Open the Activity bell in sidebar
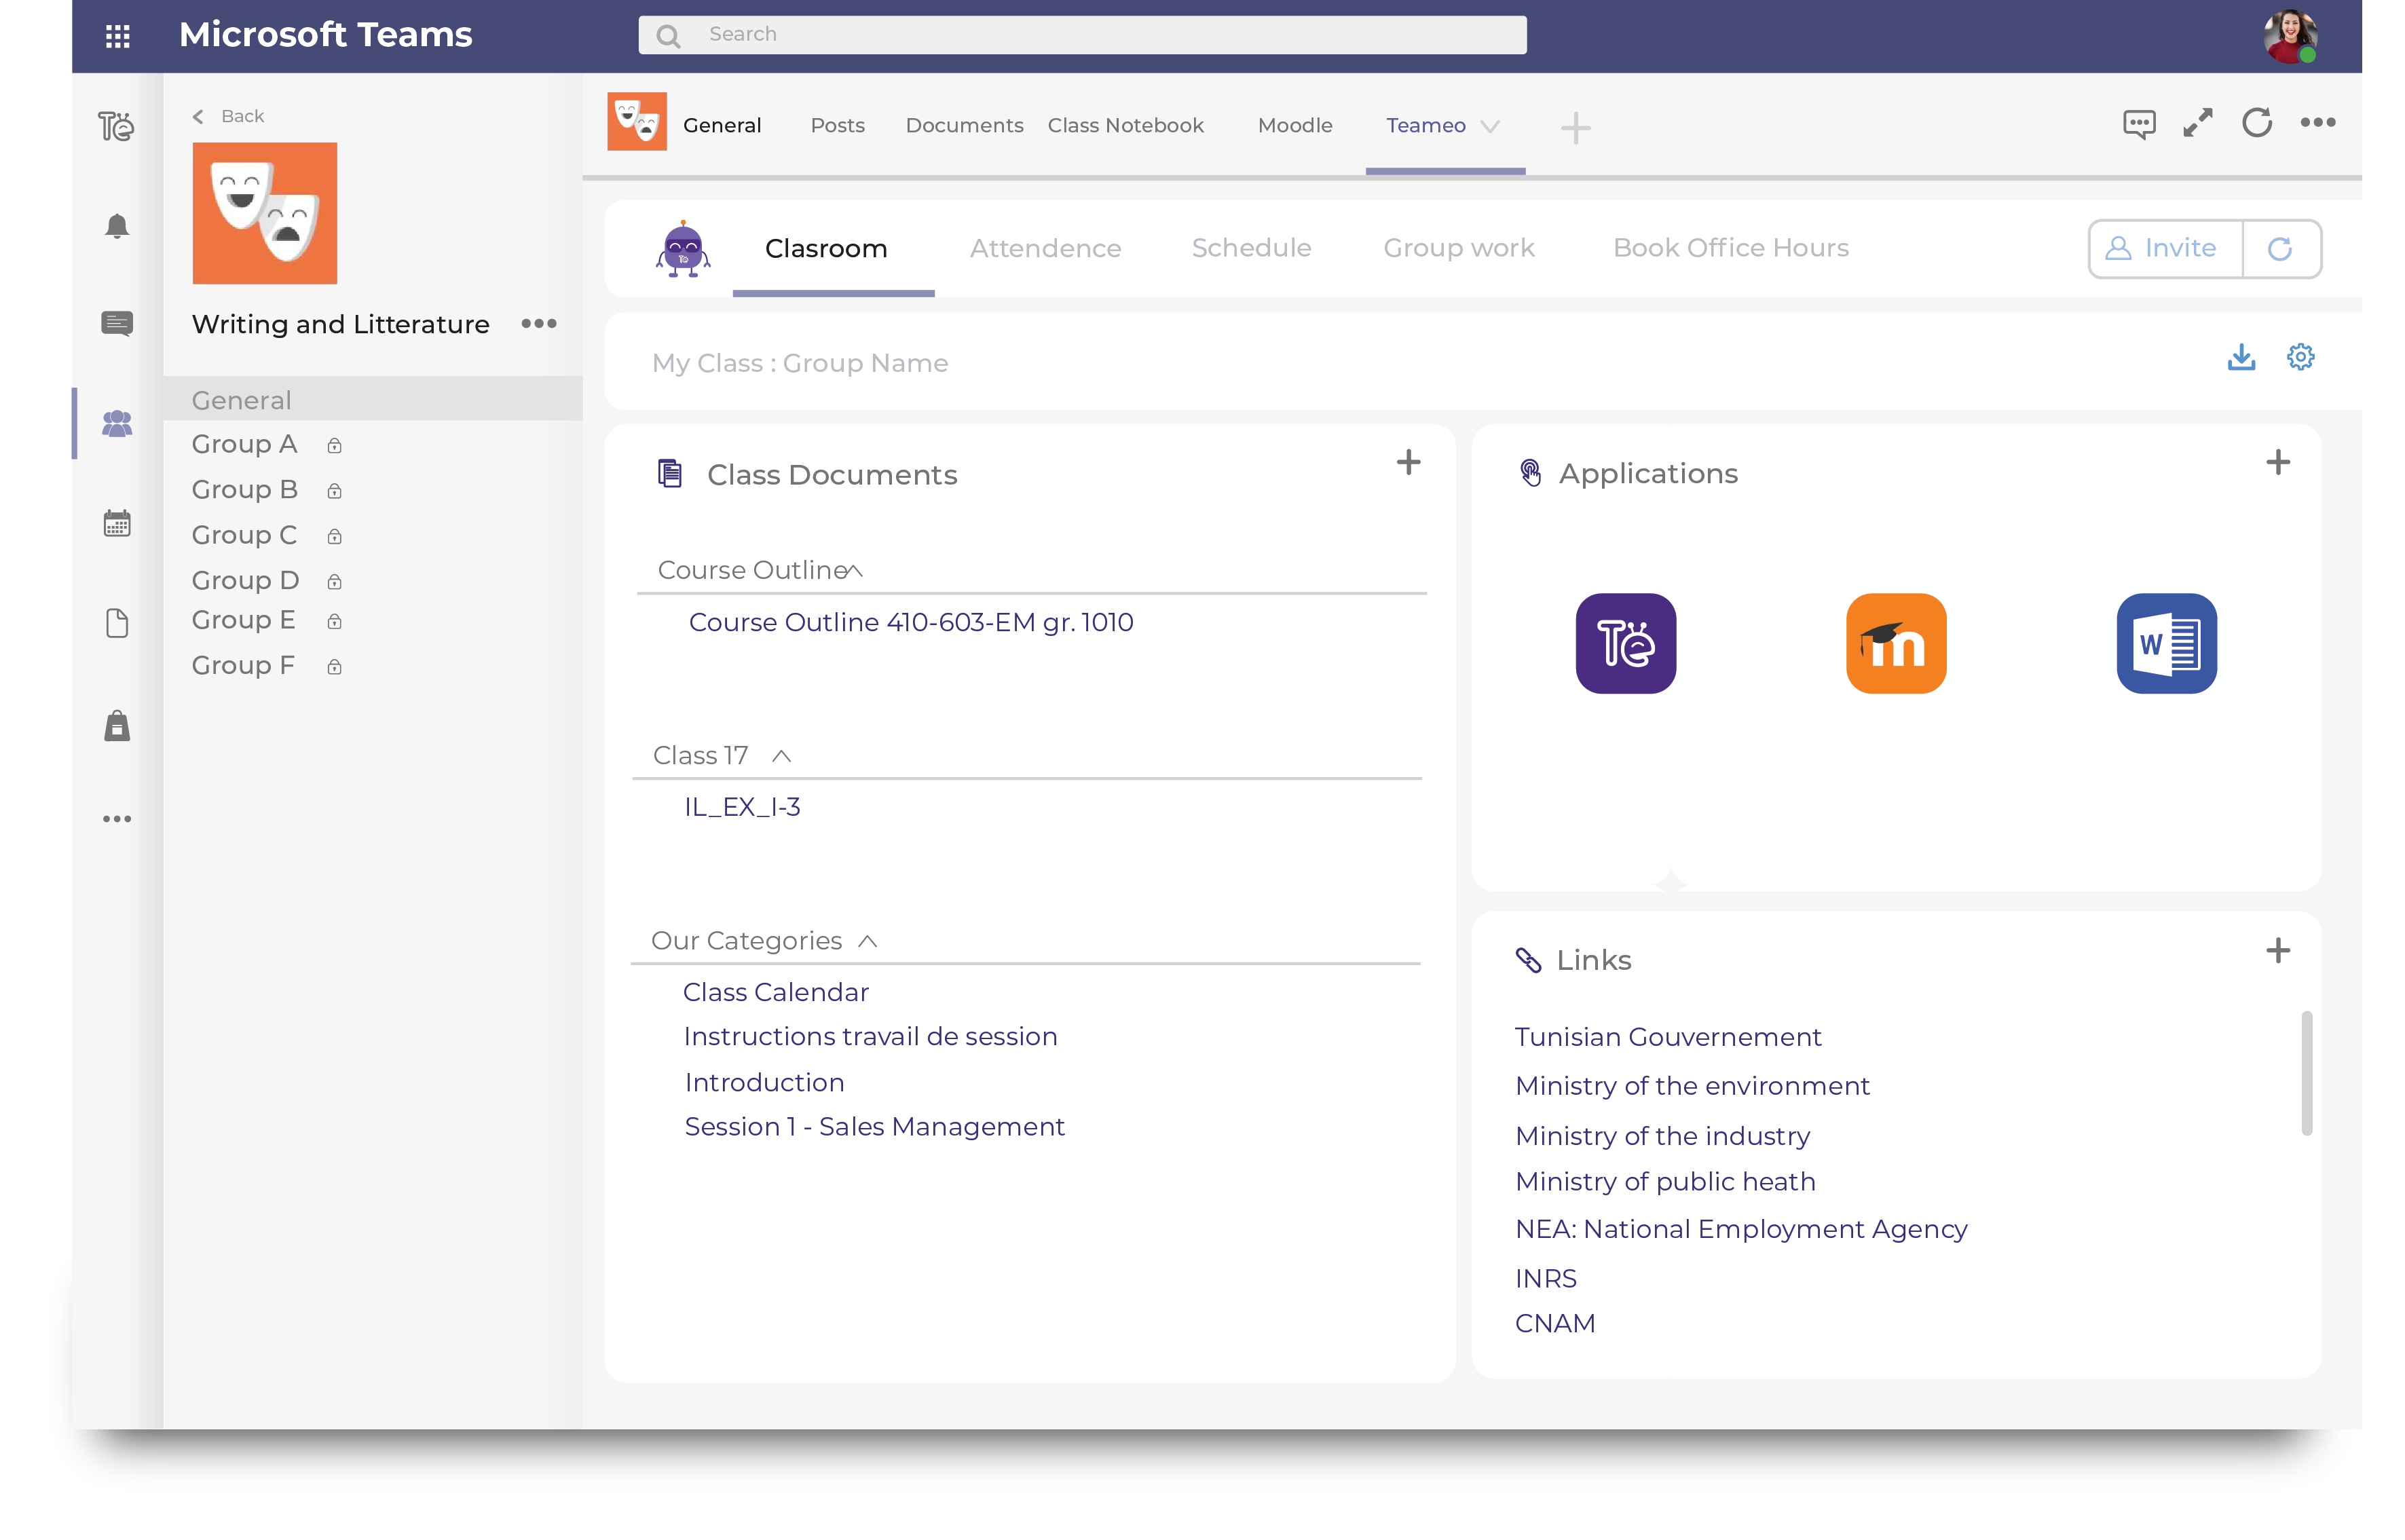Screen dimensions: 2405x1540 [117, 226]
